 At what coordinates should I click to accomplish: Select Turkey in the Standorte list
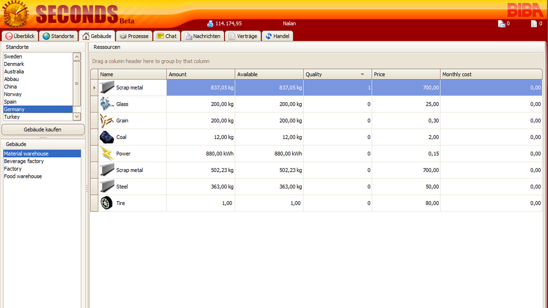tap(12, 117)
